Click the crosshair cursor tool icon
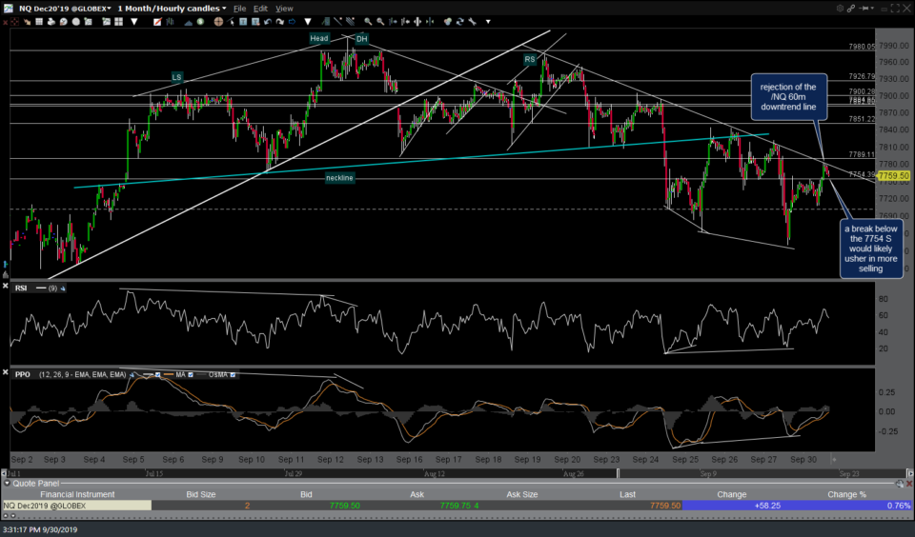Viewport: 915px width, 537px height. pos(218,22)
